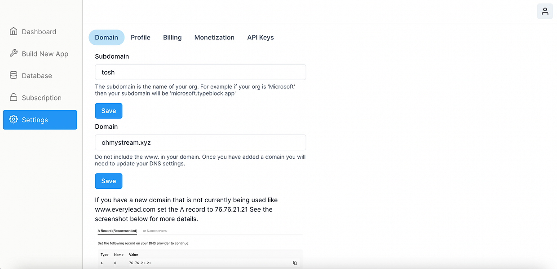Click the Build New App wrench icon

(13, 53)
